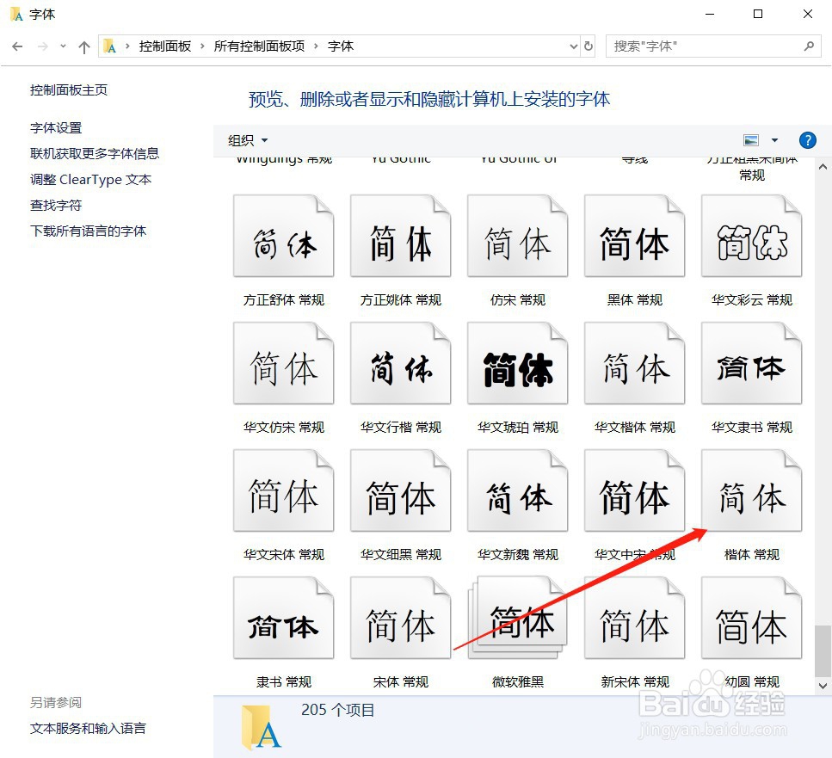Select the 楷体 常规 font icon
This screenshot has height=758, width=832.
point(750,490)
